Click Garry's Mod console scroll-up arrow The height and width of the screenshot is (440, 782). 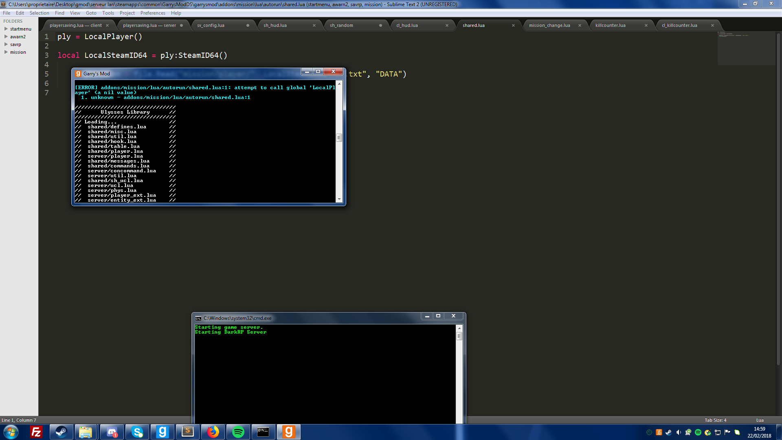[x=339, y=84]
